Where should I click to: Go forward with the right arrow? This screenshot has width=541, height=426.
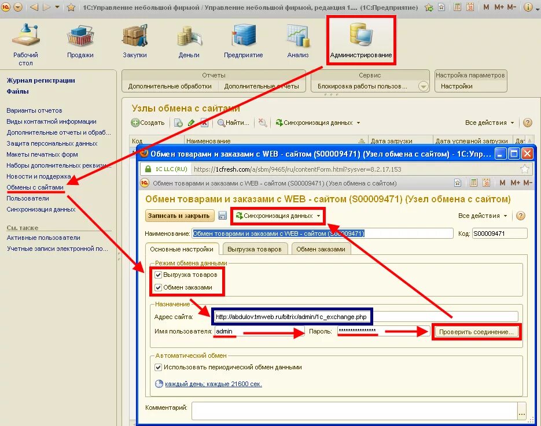pyautogui.click(x=46, y=7)
